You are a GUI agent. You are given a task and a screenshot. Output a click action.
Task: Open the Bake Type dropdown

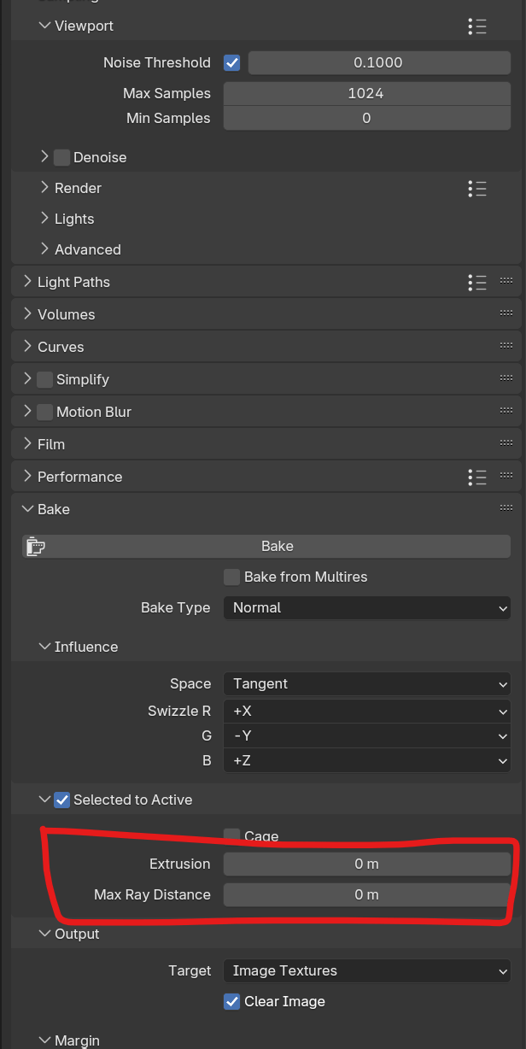(x=366, y=608)
